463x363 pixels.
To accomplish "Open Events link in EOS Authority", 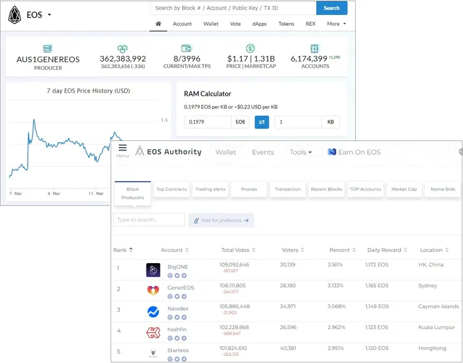I will [263, 152].
